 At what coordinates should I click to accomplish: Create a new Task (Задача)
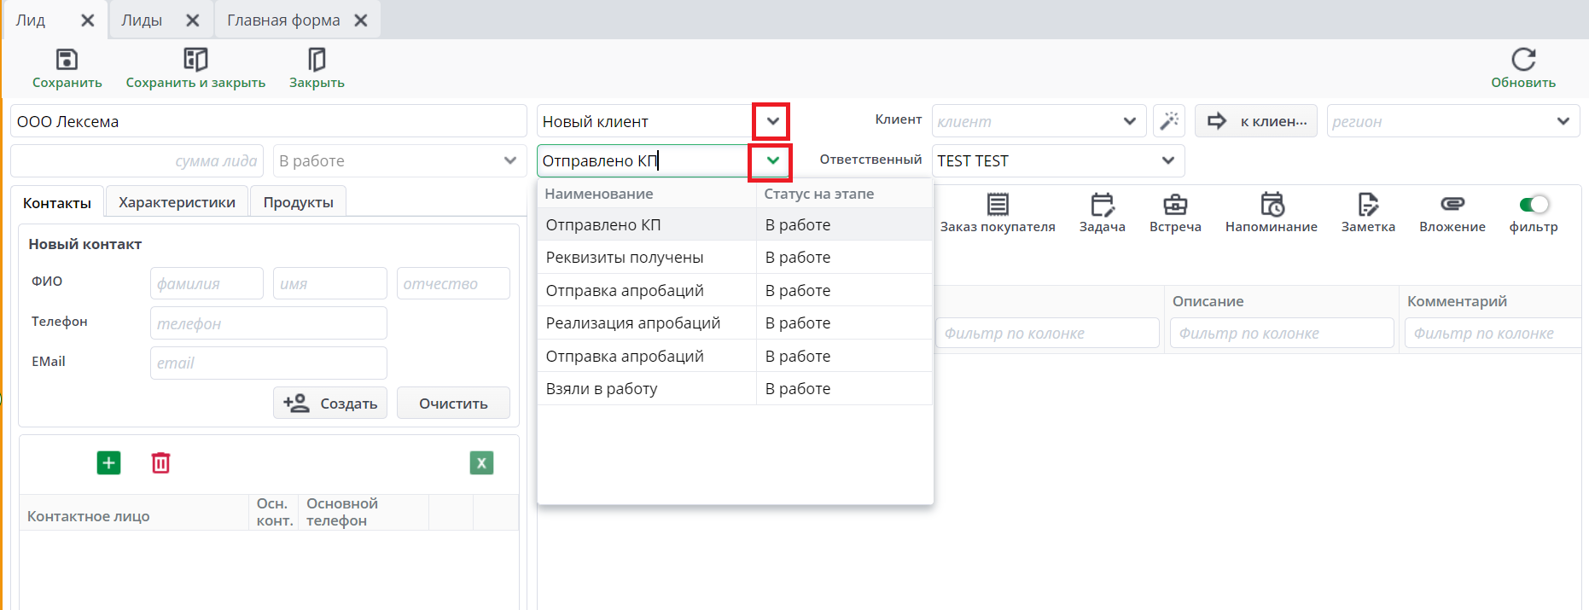pos(1102,206)
